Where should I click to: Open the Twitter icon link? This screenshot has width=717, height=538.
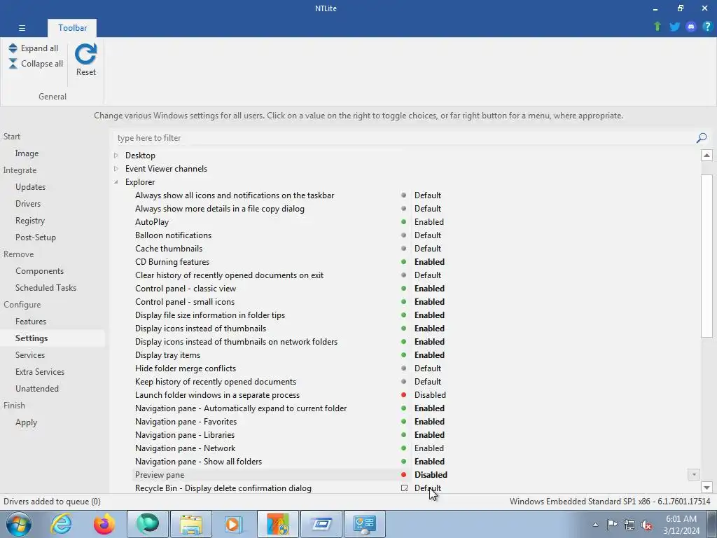click(674, 27)
